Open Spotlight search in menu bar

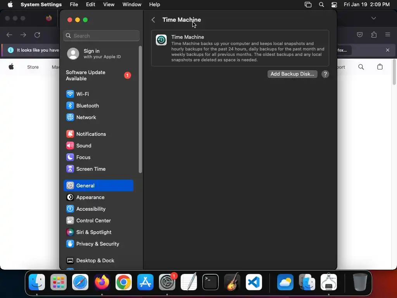pyautogui.click(x=321, y=5)
